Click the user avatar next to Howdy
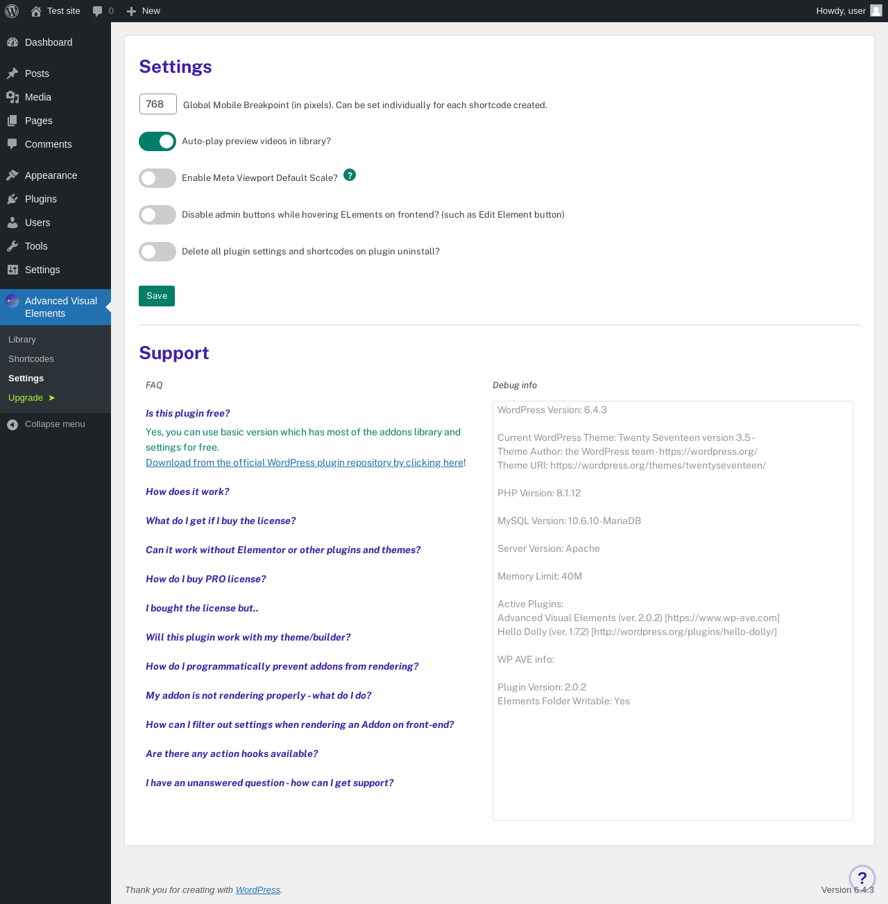 point(876,11)
